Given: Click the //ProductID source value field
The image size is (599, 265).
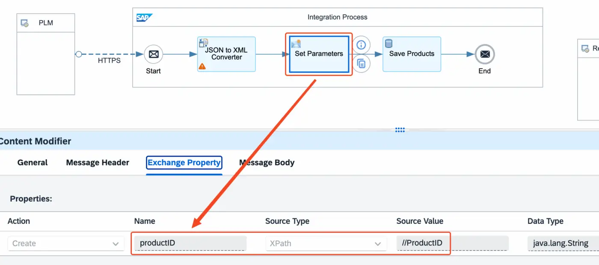Looking at the screenshot, I should click(452, 243).
